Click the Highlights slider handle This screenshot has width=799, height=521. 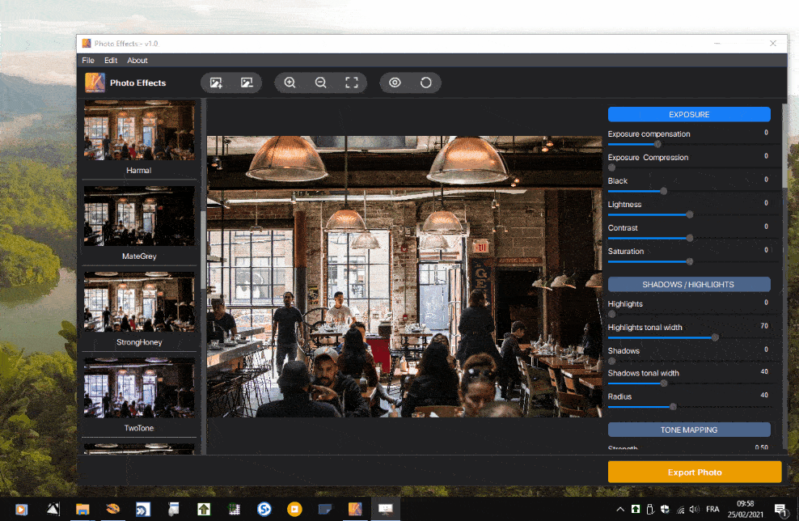pyautogui.click(x=611, y=314)
